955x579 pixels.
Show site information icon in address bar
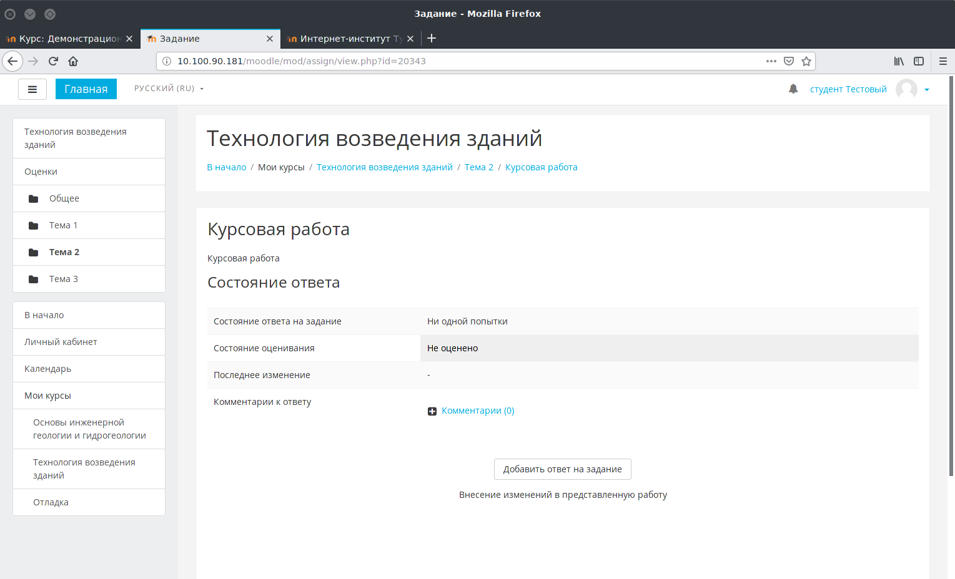coord(167,61)
